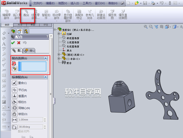Click the mate panel help question mark

47,37
